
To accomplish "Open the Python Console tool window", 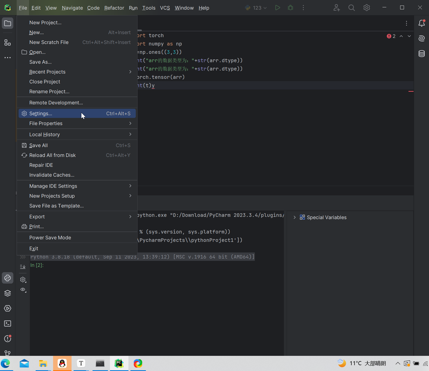I will 8,278.
